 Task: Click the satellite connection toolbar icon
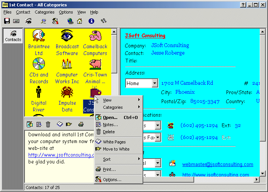click(x=103, y=21)
